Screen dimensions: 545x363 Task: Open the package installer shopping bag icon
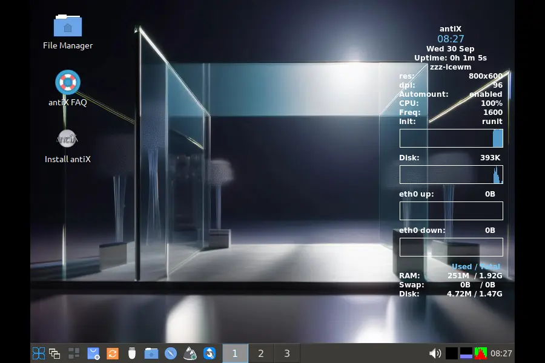(x=93, y=353)
